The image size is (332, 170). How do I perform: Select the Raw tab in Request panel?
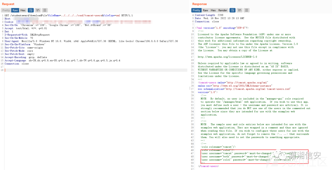tap(15, 10)
